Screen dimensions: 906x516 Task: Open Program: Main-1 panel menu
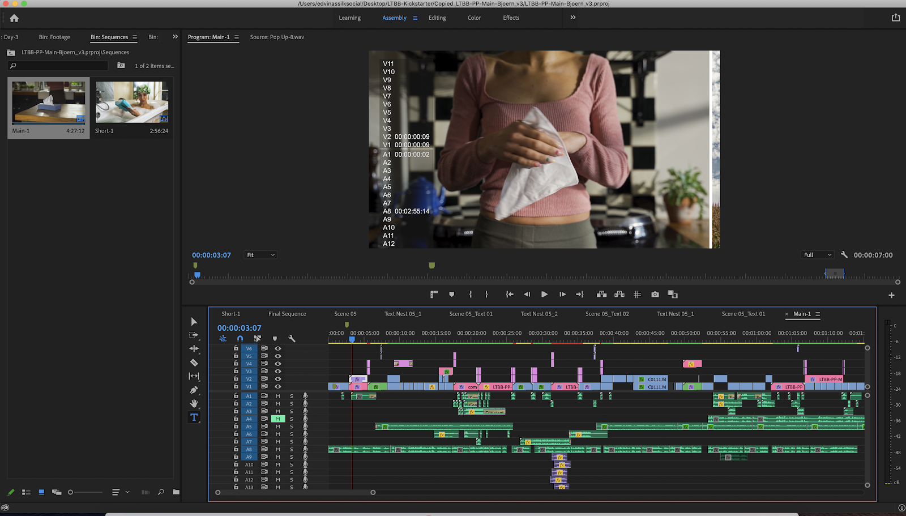coord(237,37)
